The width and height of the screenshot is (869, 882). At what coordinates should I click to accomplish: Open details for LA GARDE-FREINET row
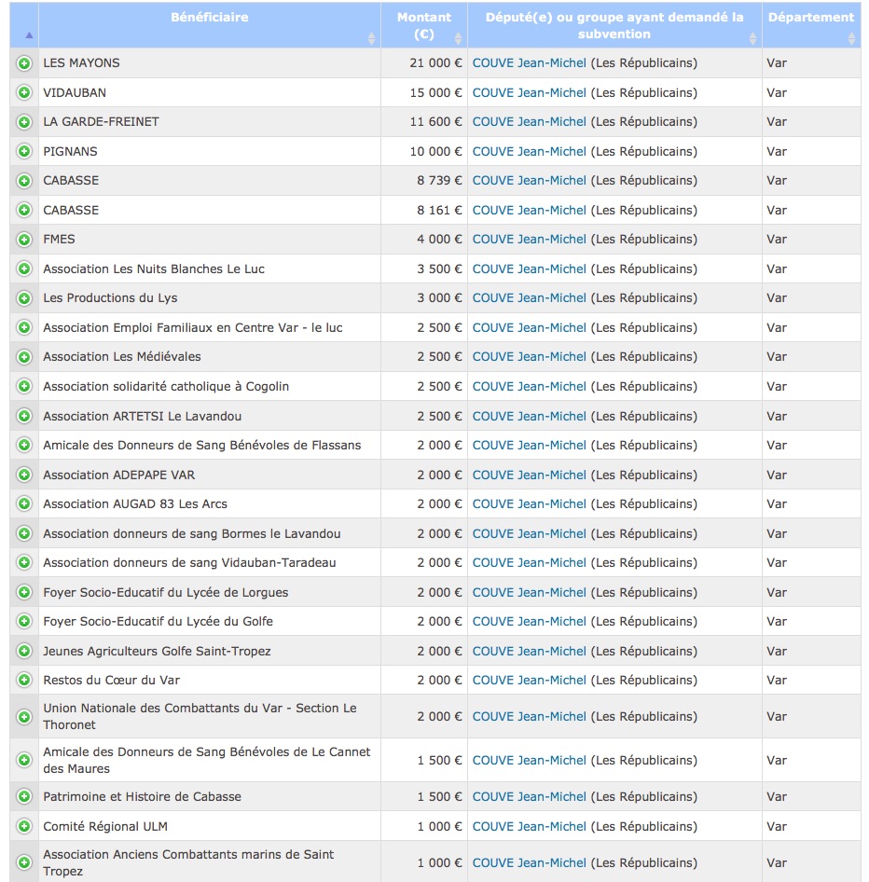pyautogui.click(x=24, y=122)
